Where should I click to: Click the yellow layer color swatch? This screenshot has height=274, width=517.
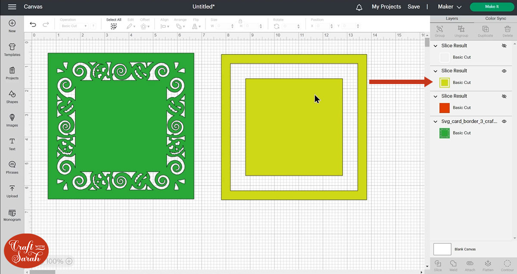coord(445,82)
